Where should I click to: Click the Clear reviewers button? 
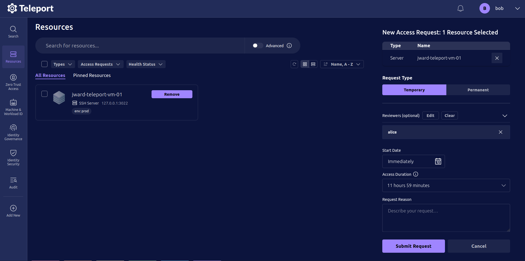pos(449,115)
